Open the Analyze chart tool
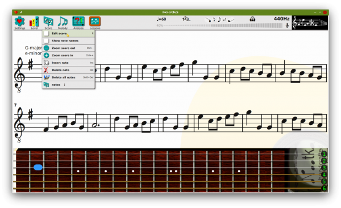Viewport: 341px width, 208px height. (x=78, y=23)
